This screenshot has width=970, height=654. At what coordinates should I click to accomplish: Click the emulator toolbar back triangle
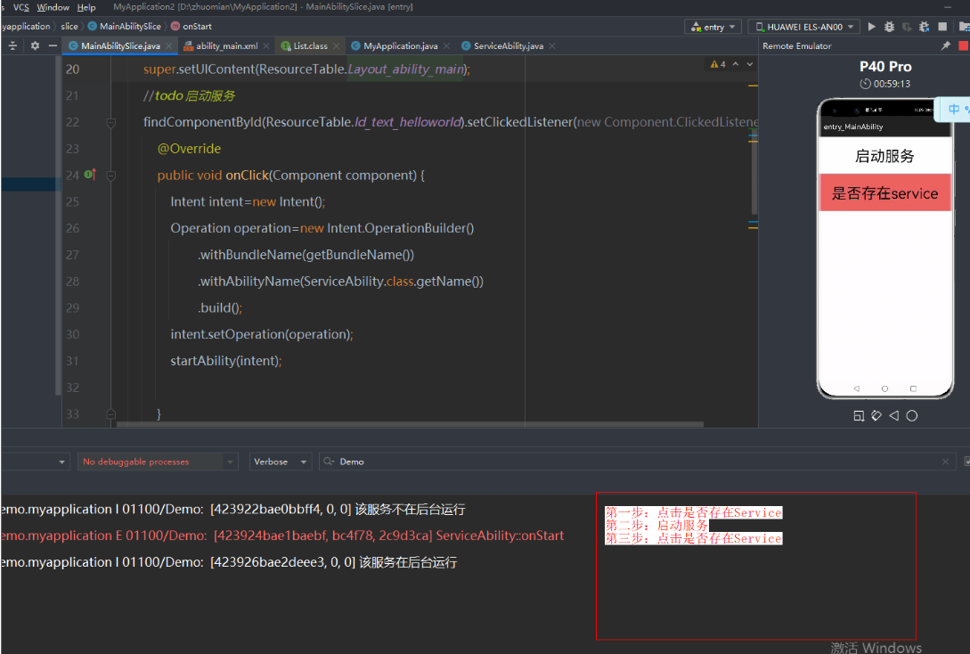[894, 416]
